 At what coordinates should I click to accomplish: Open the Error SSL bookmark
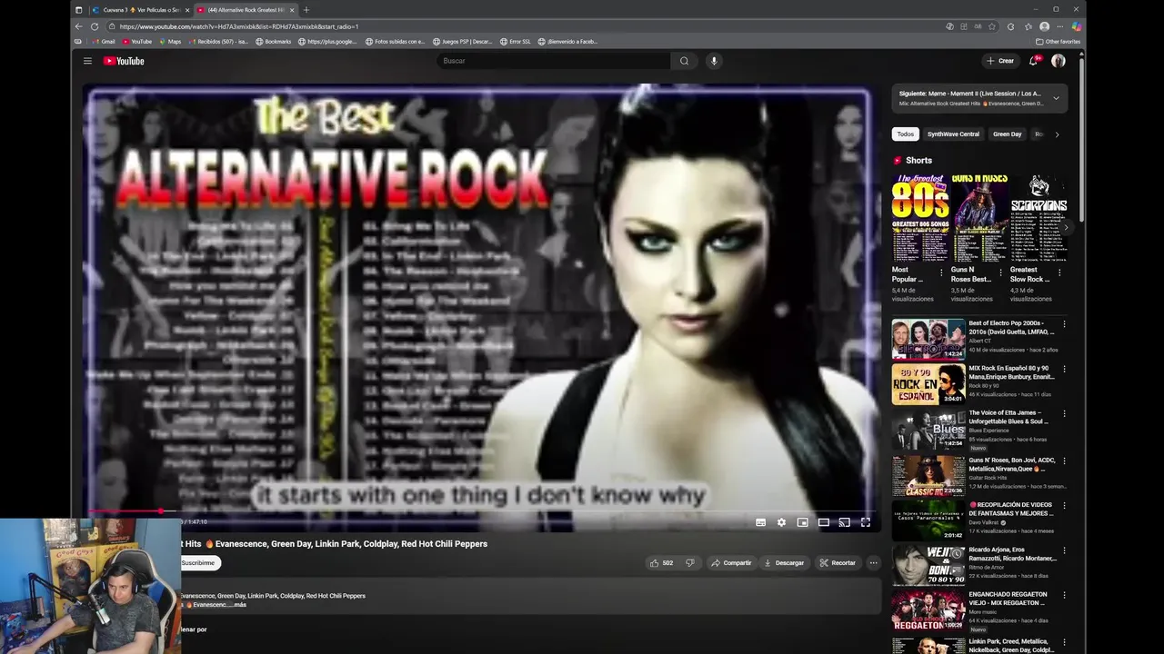click(x=515, y=41)
